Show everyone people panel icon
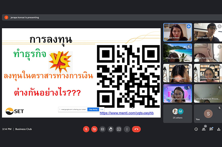The height and width of the screenshot is (147, 222). pyautogui.click(x=204, y=129)
